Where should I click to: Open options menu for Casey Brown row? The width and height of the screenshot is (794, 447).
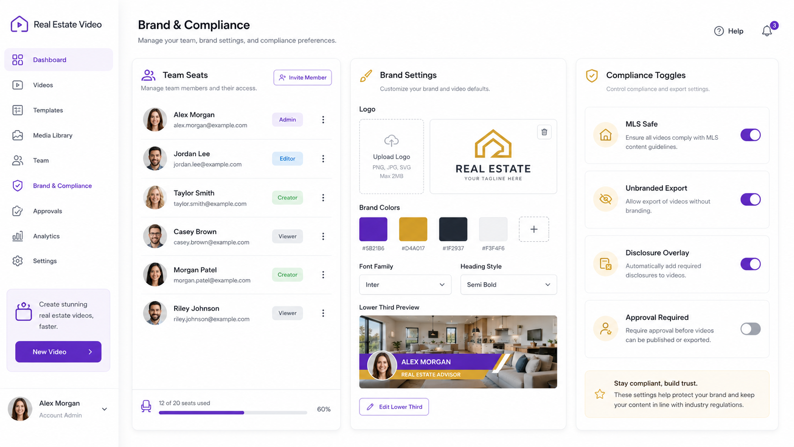point(323,236)
